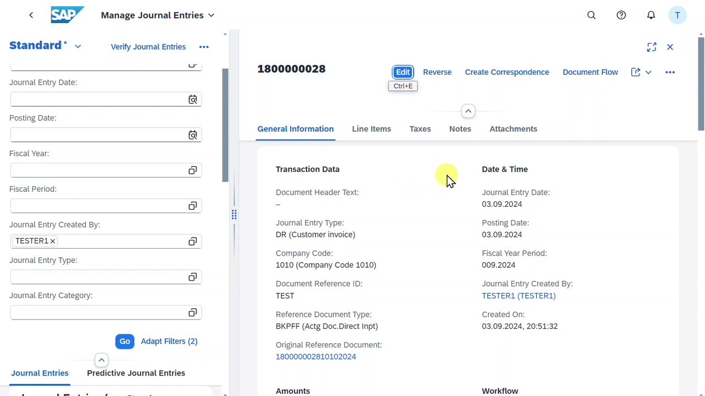
Task: Remove the TESTER1 token
Action: pyautogui.click(x=53, y=241)
